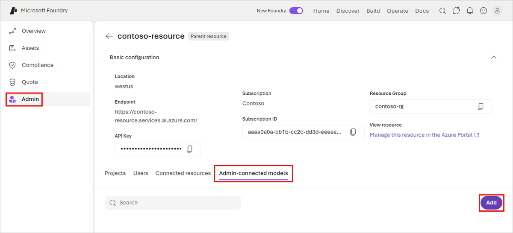This screenshot has width=513, height=233.
Task: Focus the Search input field
Action: pos(173,203)
